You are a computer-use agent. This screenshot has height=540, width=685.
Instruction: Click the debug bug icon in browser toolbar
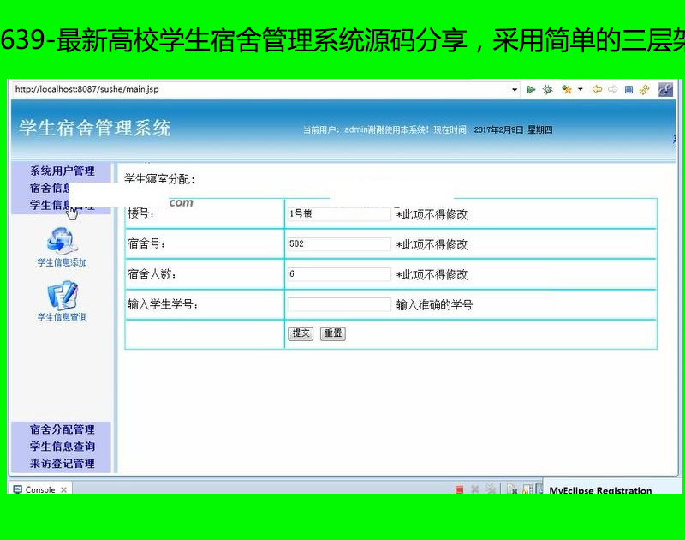(547, 90)
